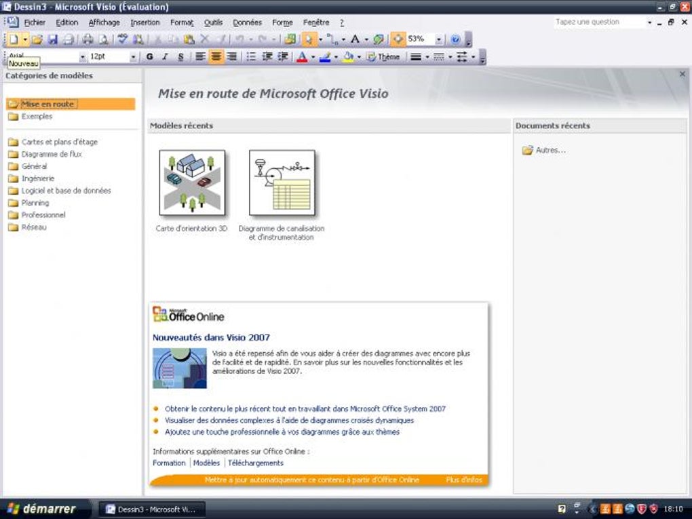Select the Text tool A icon
The width and height of the screenshot is (692, 519).
tap(355, 39)
